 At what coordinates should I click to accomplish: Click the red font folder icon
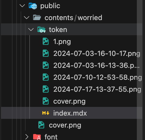coord(37,137)
